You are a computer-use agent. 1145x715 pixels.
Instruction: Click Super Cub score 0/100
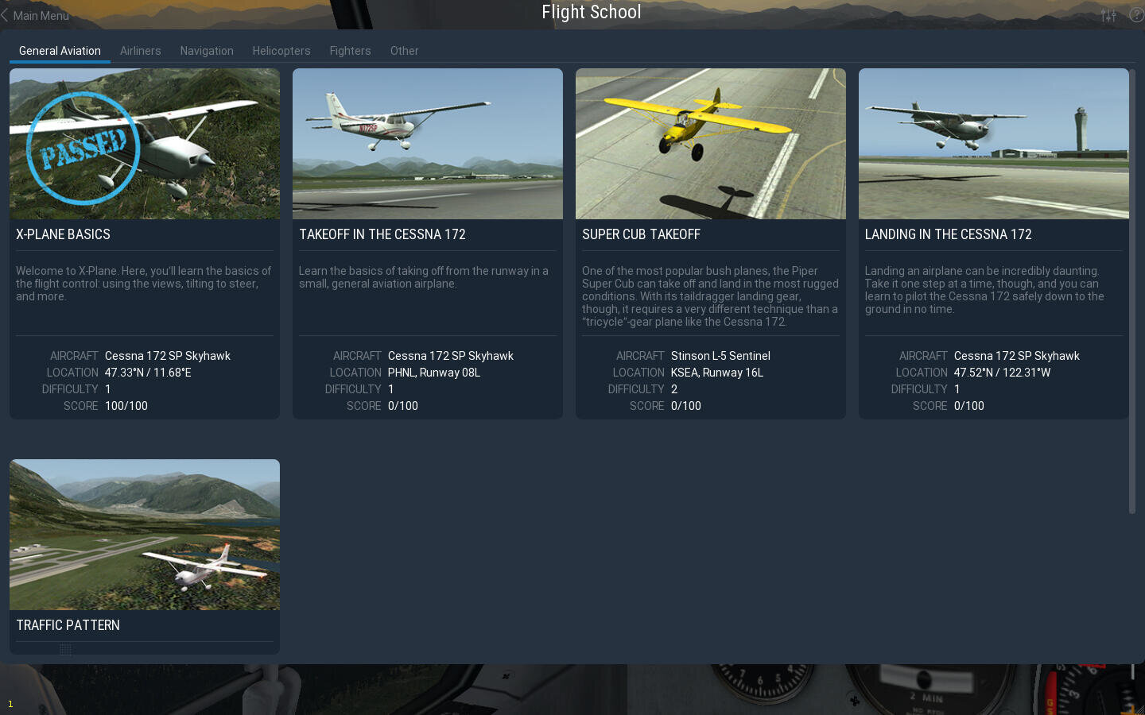pos(686,406)
